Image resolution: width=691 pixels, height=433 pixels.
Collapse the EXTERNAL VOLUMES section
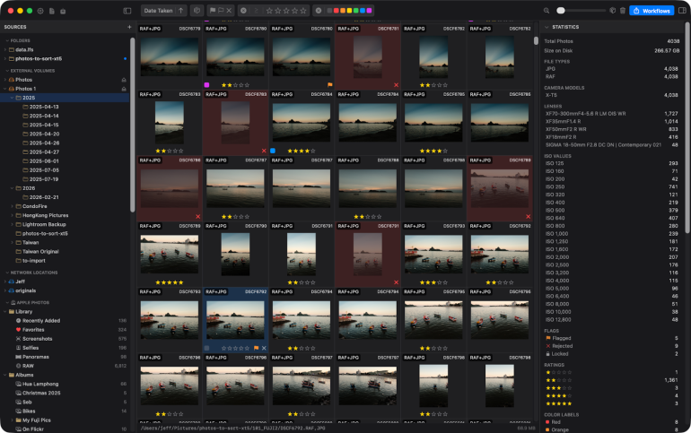point(7,71)
